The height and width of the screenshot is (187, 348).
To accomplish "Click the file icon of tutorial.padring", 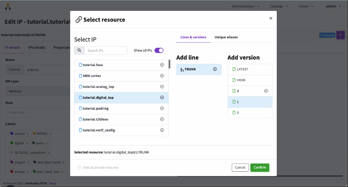I will point(80,108).
